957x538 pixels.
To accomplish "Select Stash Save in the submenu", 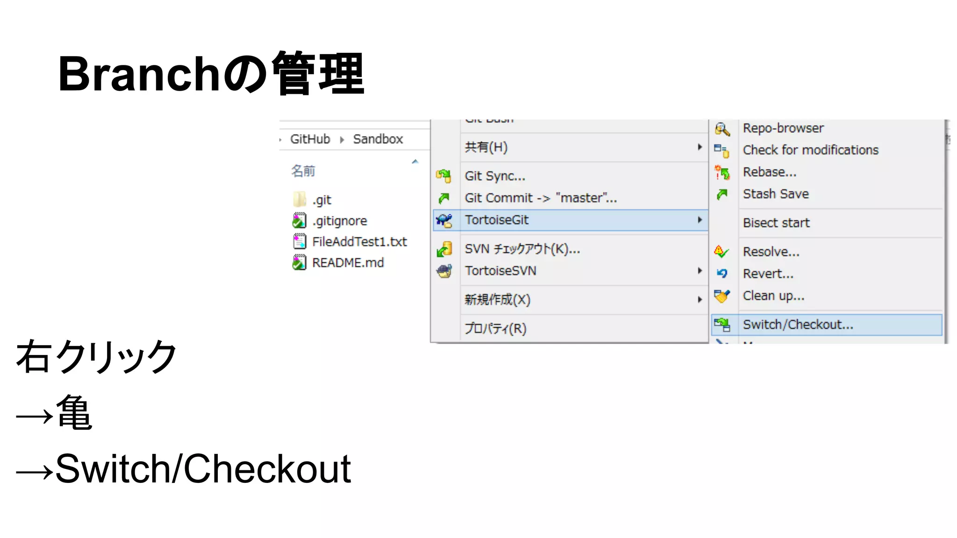I will [827, 194].
